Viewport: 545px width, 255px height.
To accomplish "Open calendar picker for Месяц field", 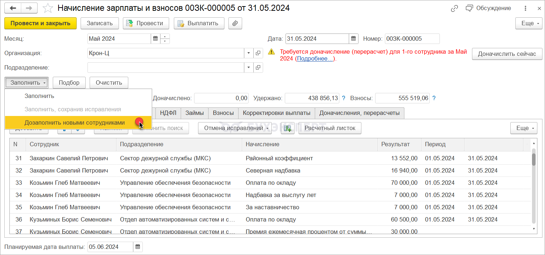I will point(155,39).
